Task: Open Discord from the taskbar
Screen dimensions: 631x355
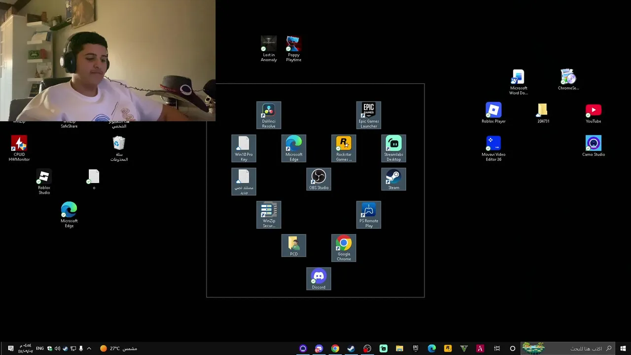Action: [319, 349]
